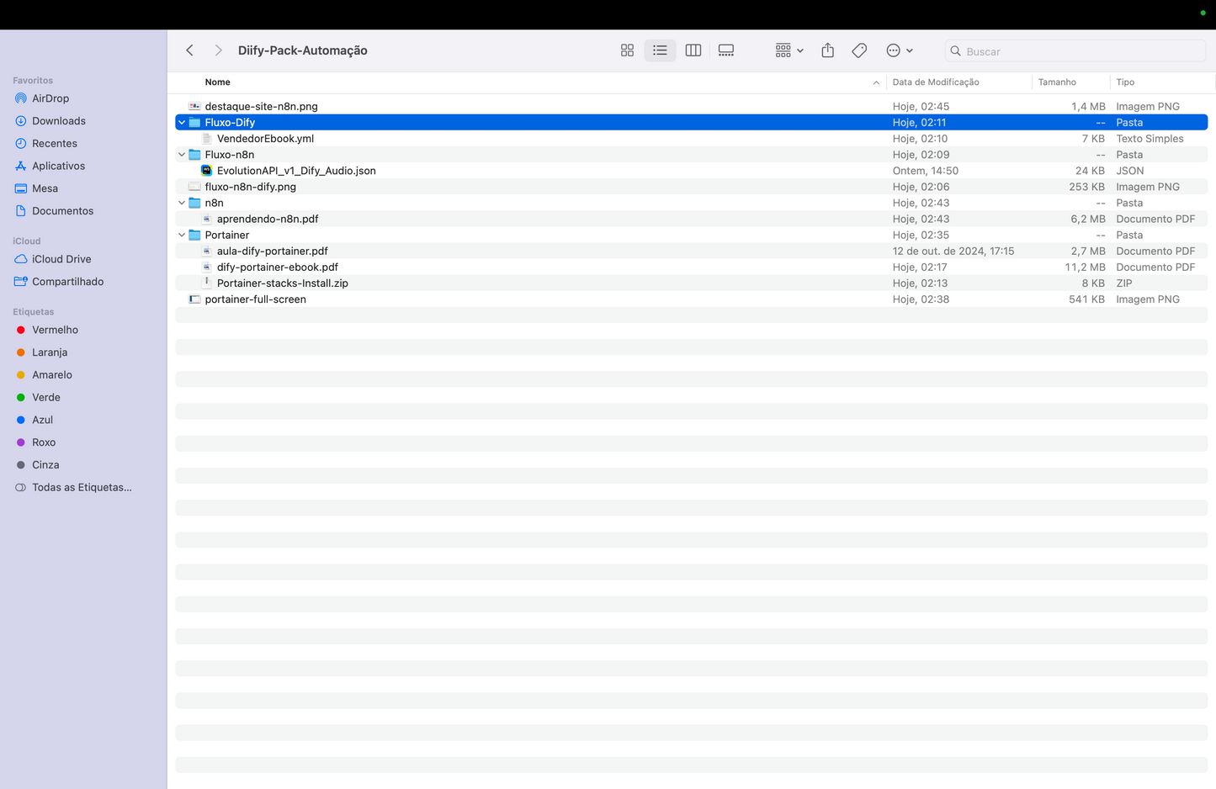Open the group-by dropdown in toolbar
The width and height of the screenshot is (1216, 789).
click(x=789, y=50)
